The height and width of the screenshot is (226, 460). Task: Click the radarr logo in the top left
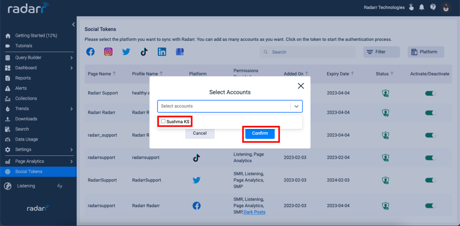[x=28, y=8]
